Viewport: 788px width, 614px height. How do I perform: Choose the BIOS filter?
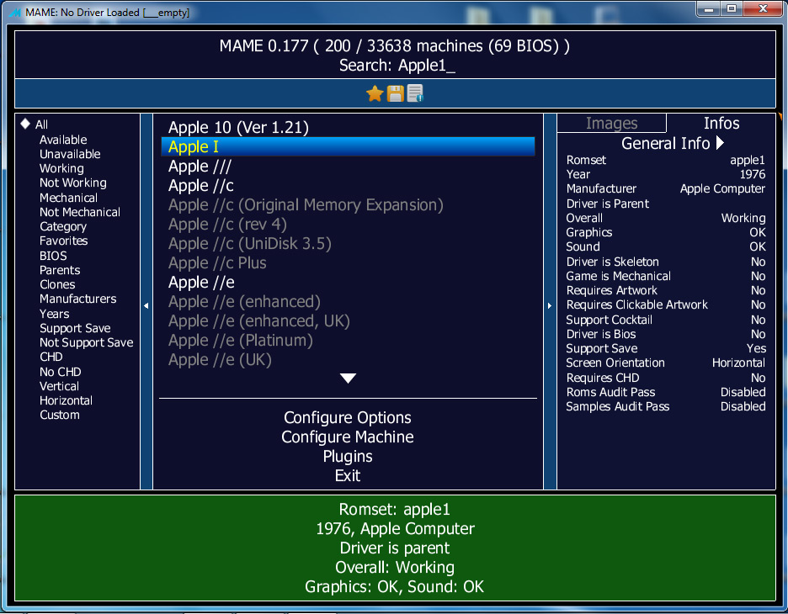click(x=53, y=256)
